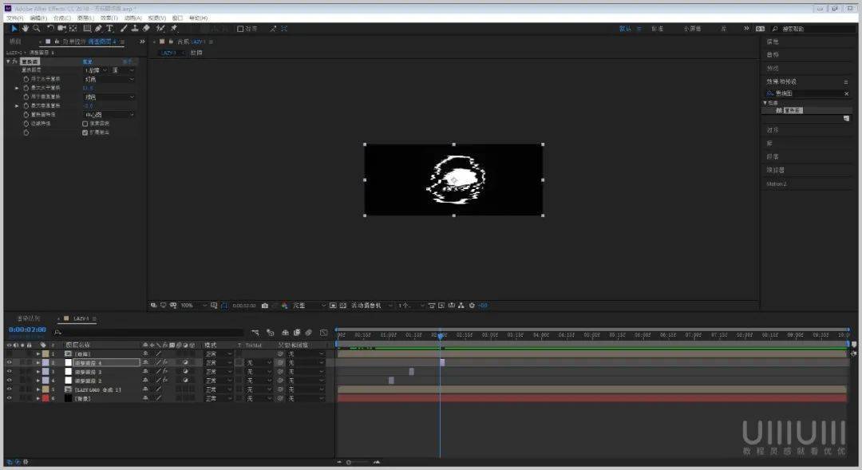Screen dimensions: 862x470
Task: Expand layer 6 in the timeline
Action: click(38, 398)
